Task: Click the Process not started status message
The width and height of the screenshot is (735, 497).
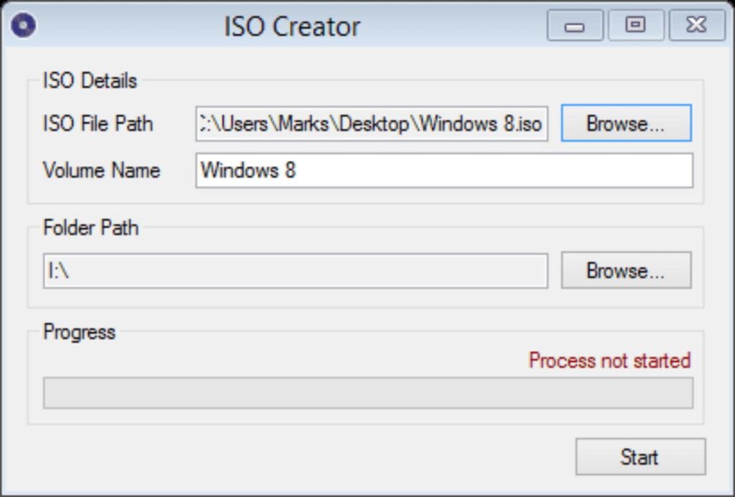Action: tap(609, 361)
